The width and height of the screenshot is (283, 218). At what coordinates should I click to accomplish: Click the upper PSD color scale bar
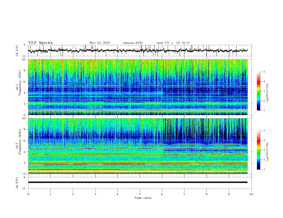point(259,91)
